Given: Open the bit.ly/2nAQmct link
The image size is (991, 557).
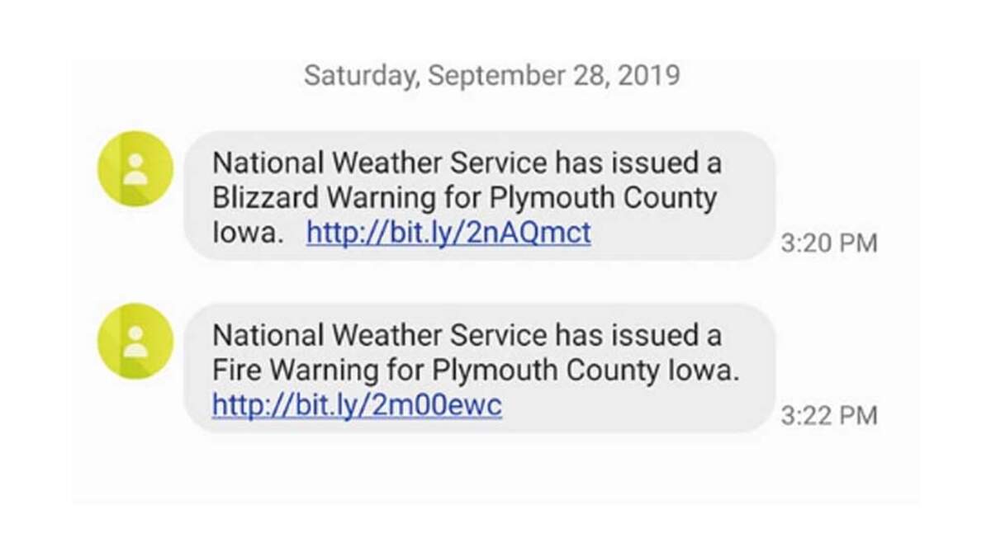Looking at the screenshot, I should pos(448,234).
